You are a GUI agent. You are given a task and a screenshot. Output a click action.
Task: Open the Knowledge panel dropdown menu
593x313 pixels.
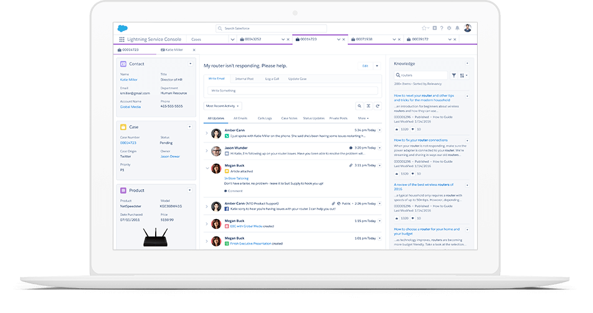coord(467,63)
